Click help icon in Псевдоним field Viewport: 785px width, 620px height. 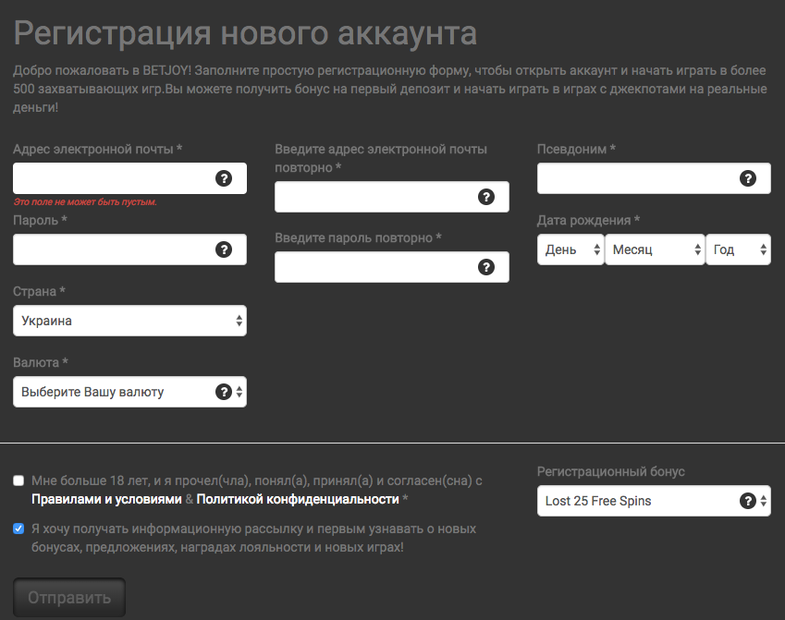(748, 178)
